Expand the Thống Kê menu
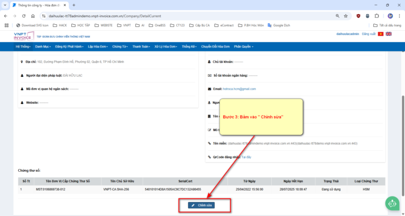Viewport: 405px width, 216px height. tap(189, 46)
